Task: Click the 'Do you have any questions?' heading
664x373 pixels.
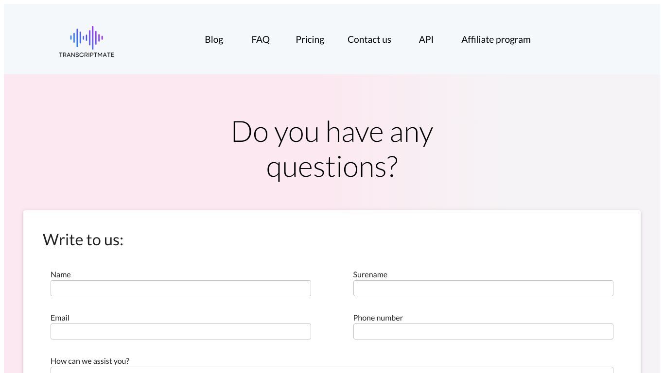Action: click(332, 149)
